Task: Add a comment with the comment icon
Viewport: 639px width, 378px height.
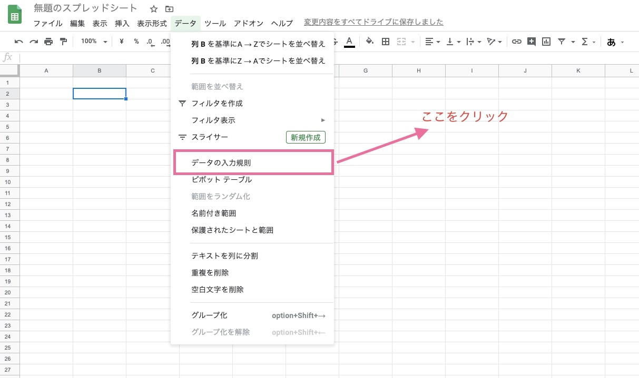Action: (532, 42)
